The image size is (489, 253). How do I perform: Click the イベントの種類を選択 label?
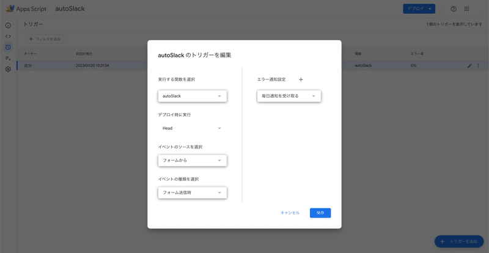coord(178,179)
